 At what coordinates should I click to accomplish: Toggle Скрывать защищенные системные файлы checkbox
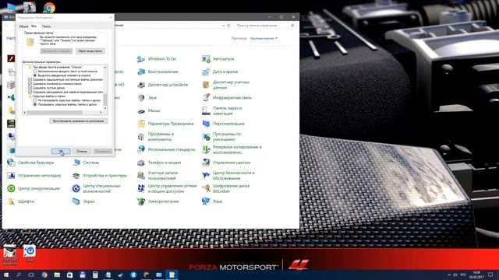coord(30,79)
